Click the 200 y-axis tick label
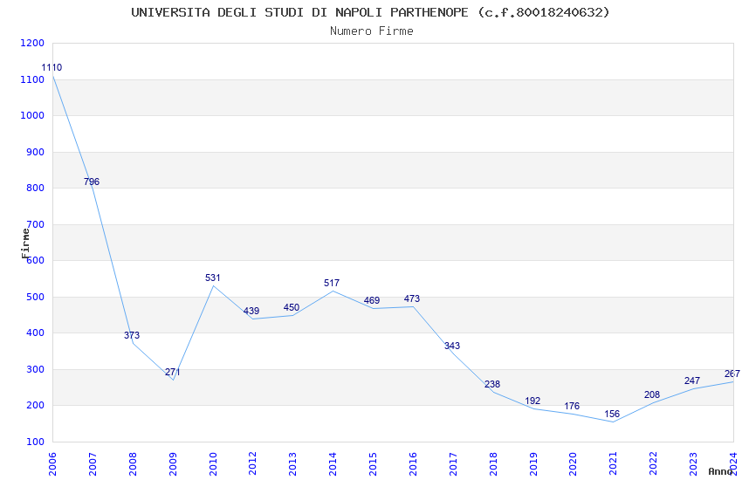Screen dimensions: 742x480 point(36,405)
